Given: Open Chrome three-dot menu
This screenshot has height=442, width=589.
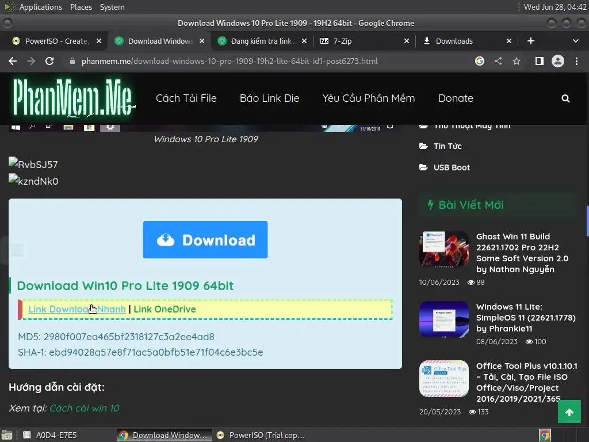Looking at the screenshot, I should tap(576, 61).
